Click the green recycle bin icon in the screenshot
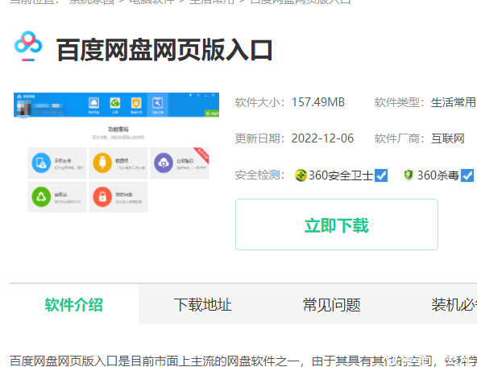This screenshot has height=371, width=477. tap(41, 197)
